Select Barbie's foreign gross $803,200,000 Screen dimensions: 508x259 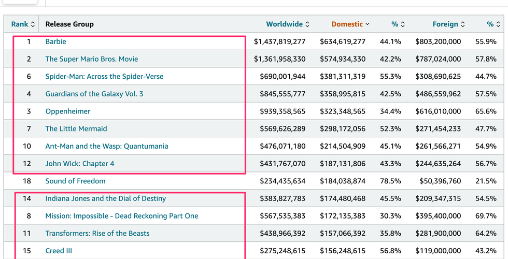(438, 41)
